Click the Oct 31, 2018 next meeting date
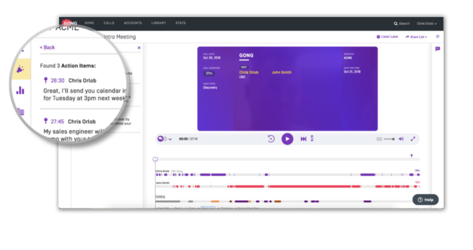 (x=352, y=72)
